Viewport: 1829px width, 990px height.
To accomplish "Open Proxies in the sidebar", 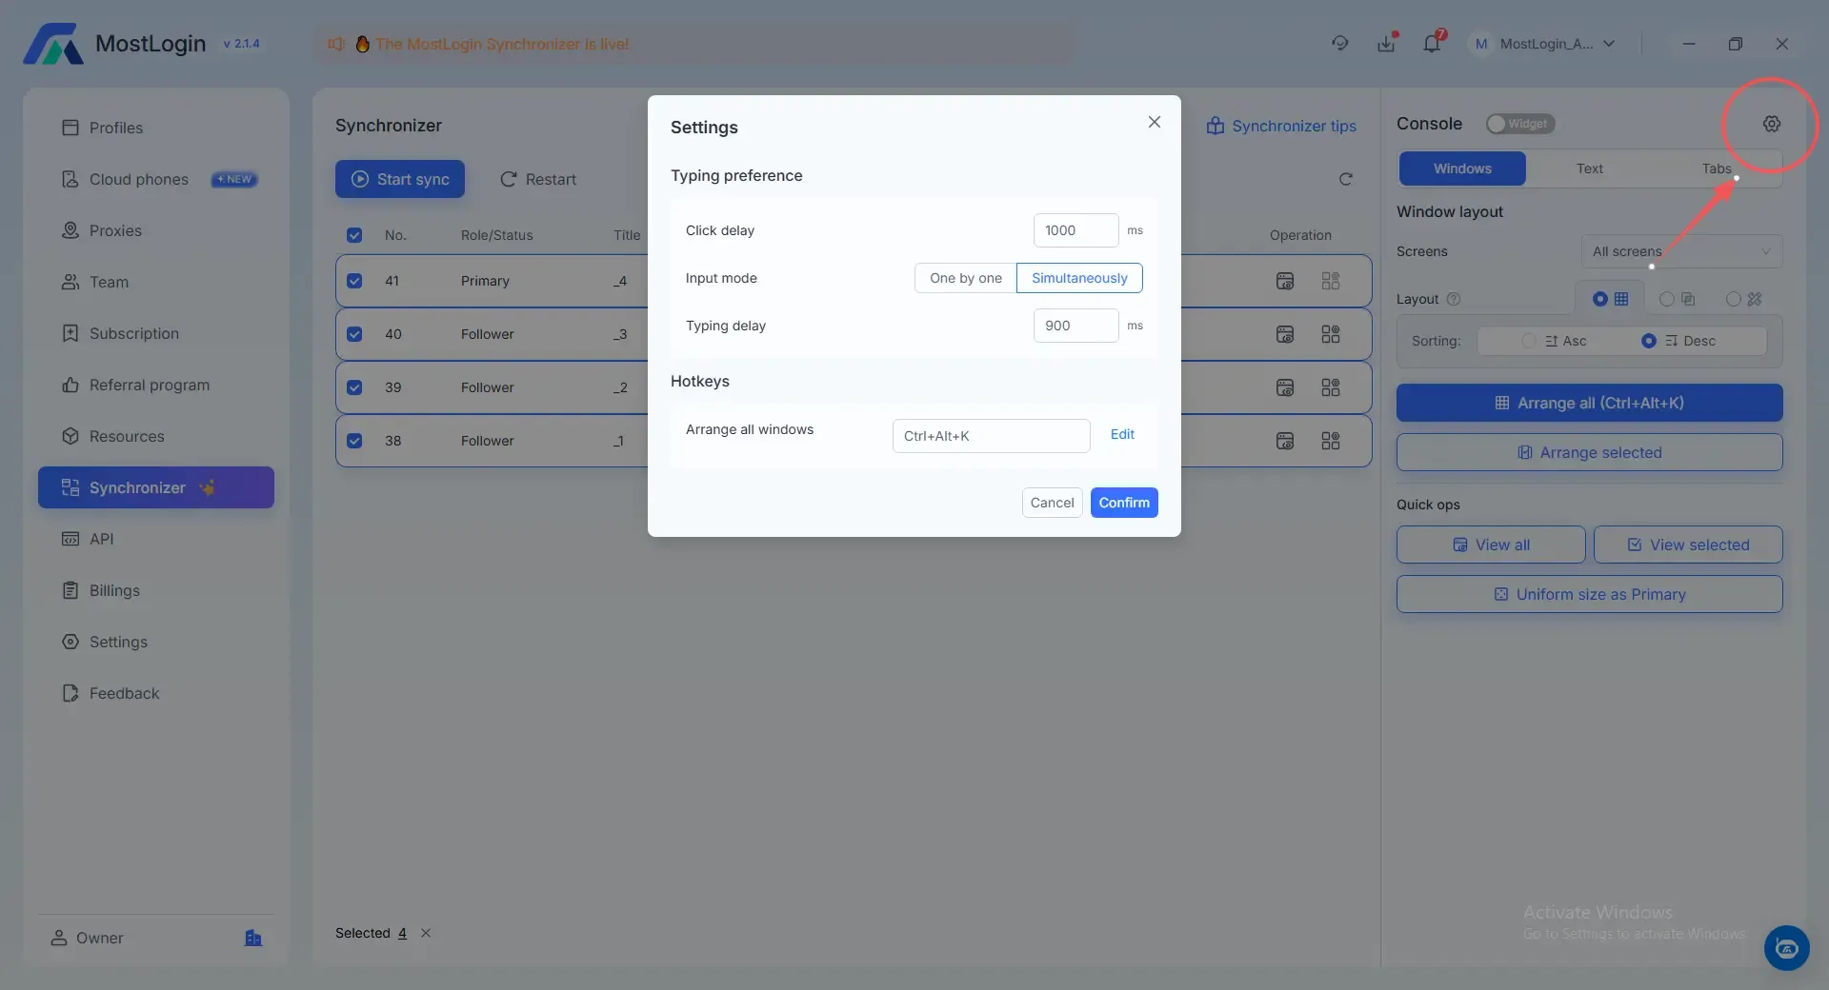I will [x=115, y=230].
